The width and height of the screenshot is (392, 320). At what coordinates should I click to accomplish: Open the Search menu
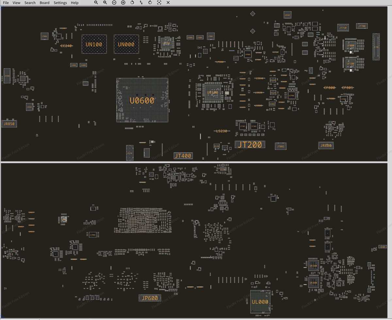[30, 3]
